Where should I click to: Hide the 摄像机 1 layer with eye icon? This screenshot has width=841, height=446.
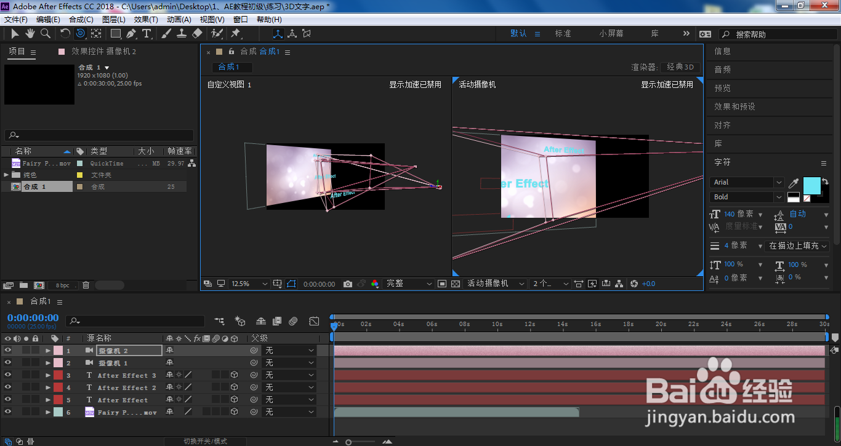tap(8, 362)
